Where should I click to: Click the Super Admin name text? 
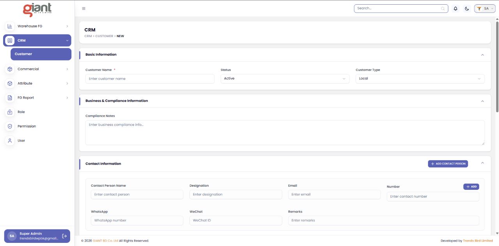click(x=31, y=234)
